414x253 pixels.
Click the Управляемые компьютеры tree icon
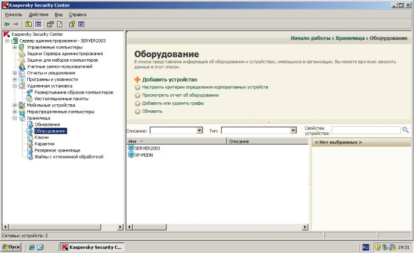point(22,47)
